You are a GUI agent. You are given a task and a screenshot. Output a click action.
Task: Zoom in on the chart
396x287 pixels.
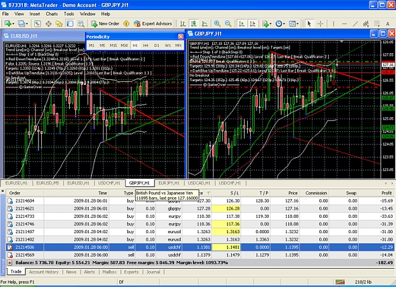tap(217, 23)
